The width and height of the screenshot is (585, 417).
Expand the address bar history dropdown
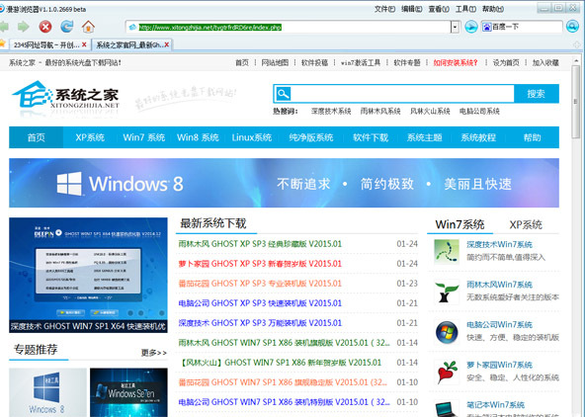tap(455, 27)
